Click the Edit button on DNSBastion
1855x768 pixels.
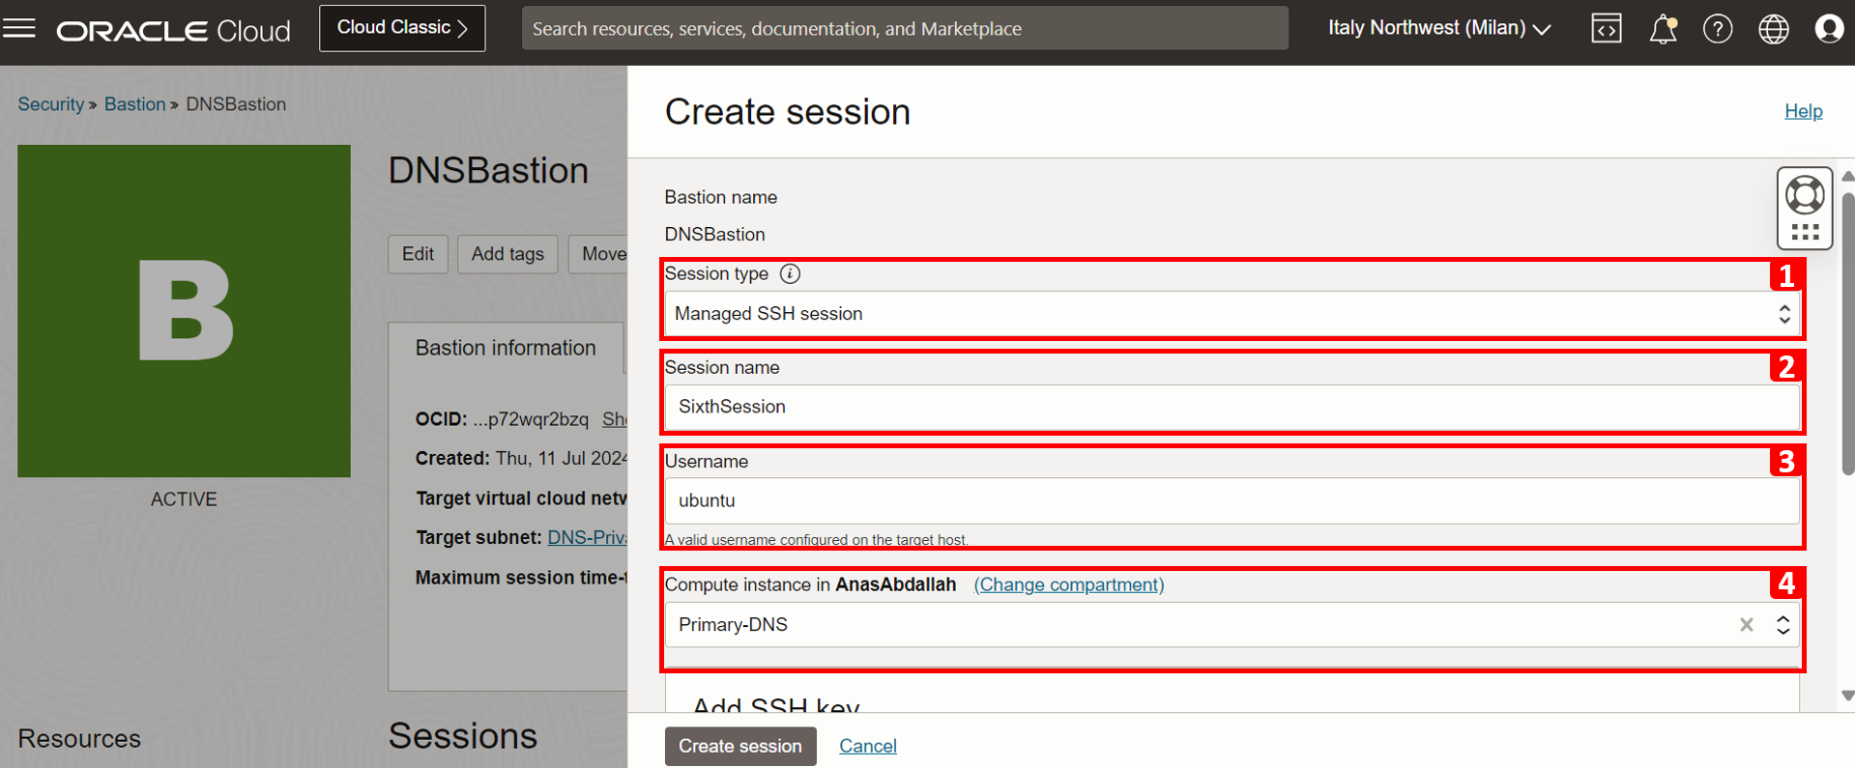click(418, 254)
